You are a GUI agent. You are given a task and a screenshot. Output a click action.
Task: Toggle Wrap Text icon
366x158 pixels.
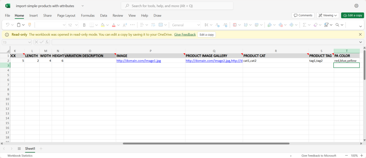153,25
